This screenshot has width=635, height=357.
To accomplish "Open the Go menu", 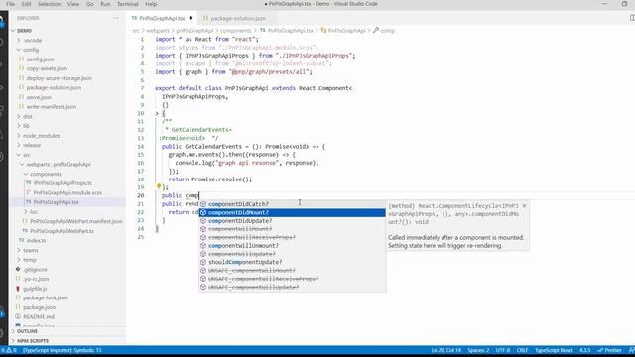I will pyautogui.click(x=90, y=4).
